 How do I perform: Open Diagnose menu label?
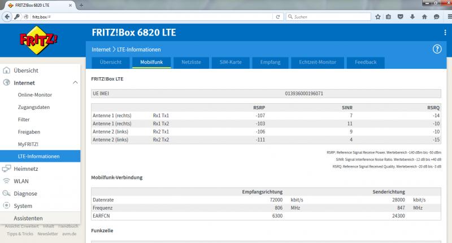point(25,193)
